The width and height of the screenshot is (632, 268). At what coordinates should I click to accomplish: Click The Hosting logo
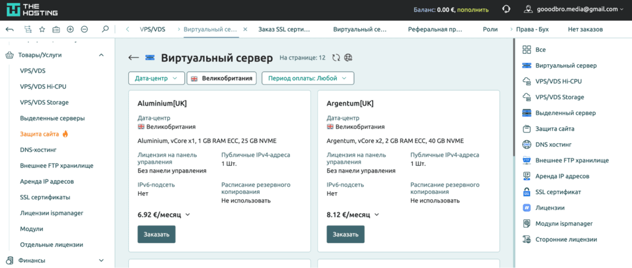(32, 10)
